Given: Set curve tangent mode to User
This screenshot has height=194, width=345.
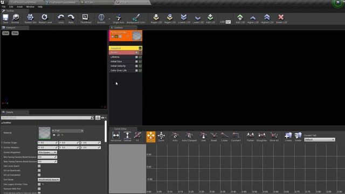Looking at the screenshot, I should pyautogui.click(x=204, y=136).
